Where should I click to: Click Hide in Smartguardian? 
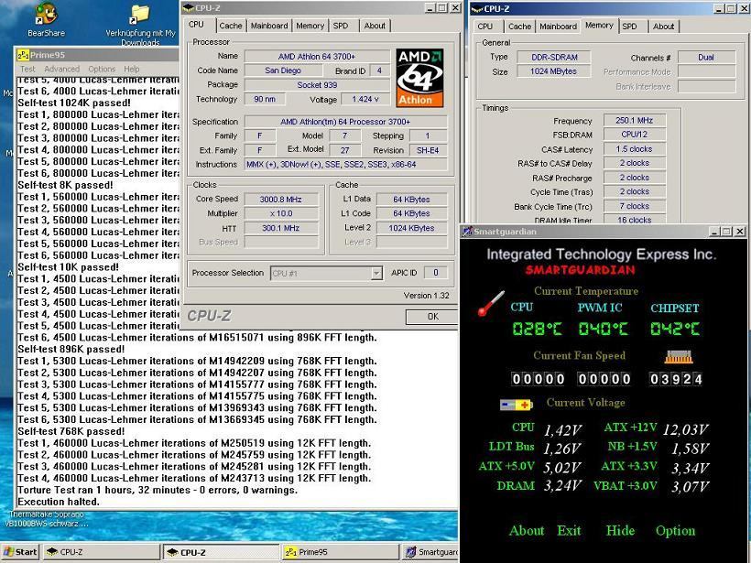(620, 530)
